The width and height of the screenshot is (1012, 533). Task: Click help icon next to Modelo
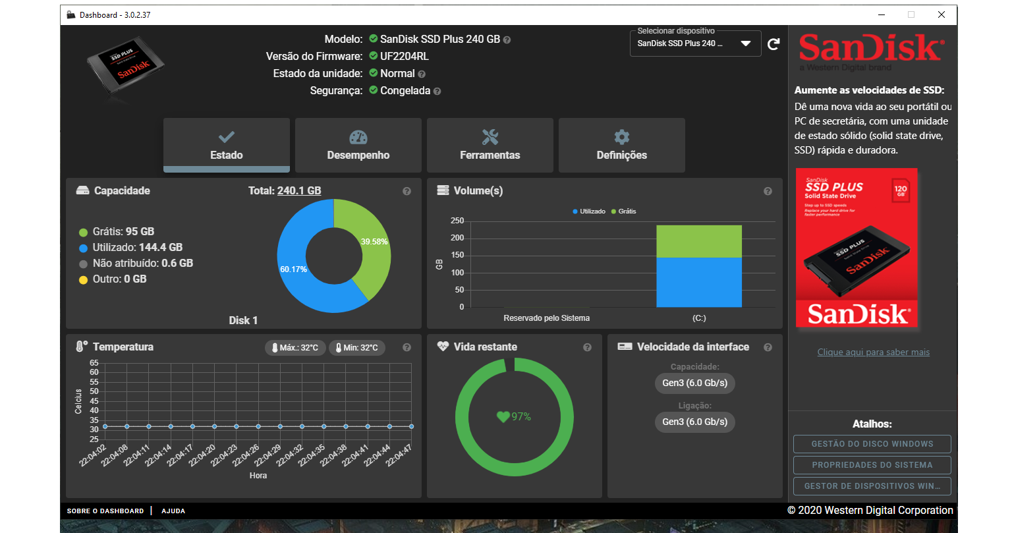coord(507,40)
